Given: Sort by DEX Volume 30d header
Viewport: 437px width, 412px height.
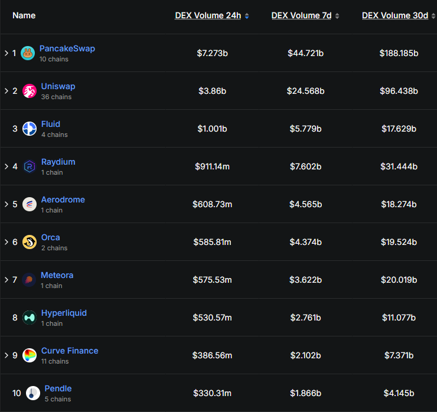Looking at the screenshot, I should coord(395,15).
